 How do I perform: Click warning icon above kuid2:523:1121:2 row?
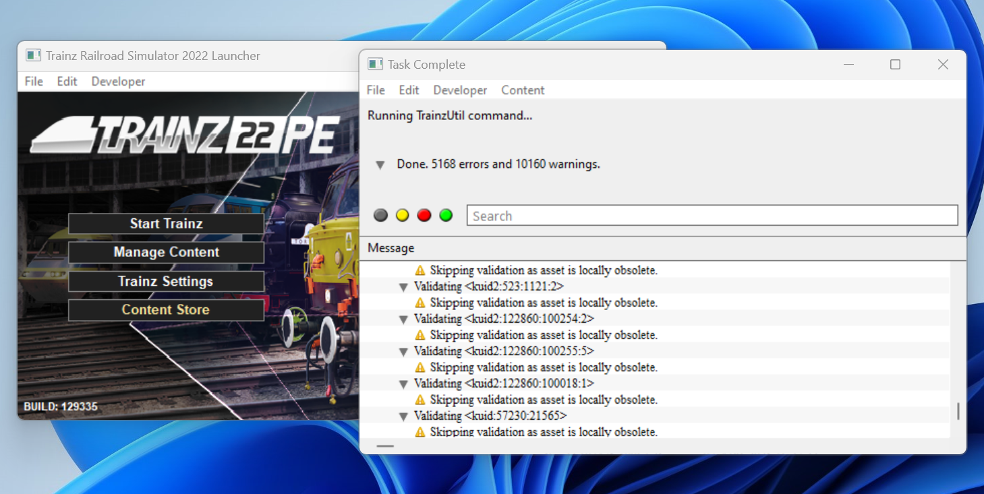tap(419, 270)
